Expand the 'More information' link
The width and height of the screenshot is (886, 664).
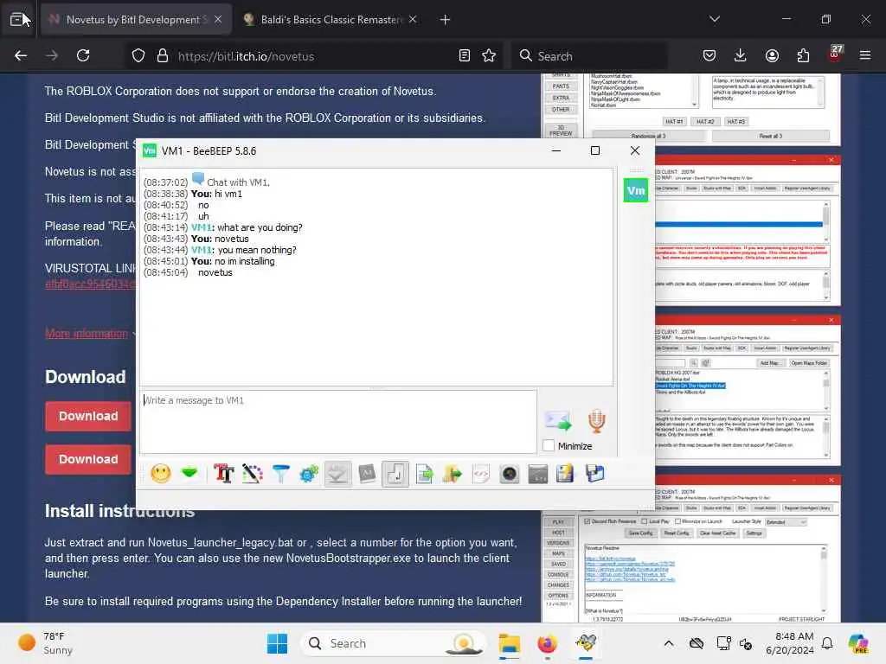click(87, 333)
